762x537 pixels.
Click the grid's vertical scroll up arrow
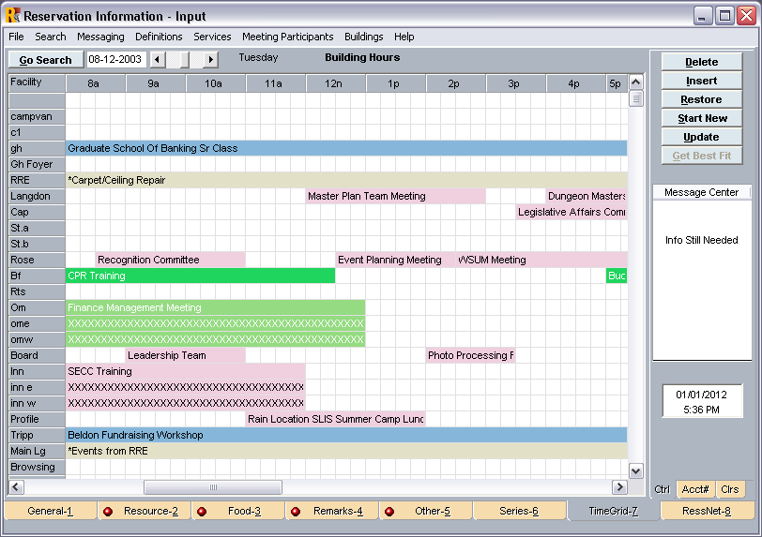tap(635, 82)
